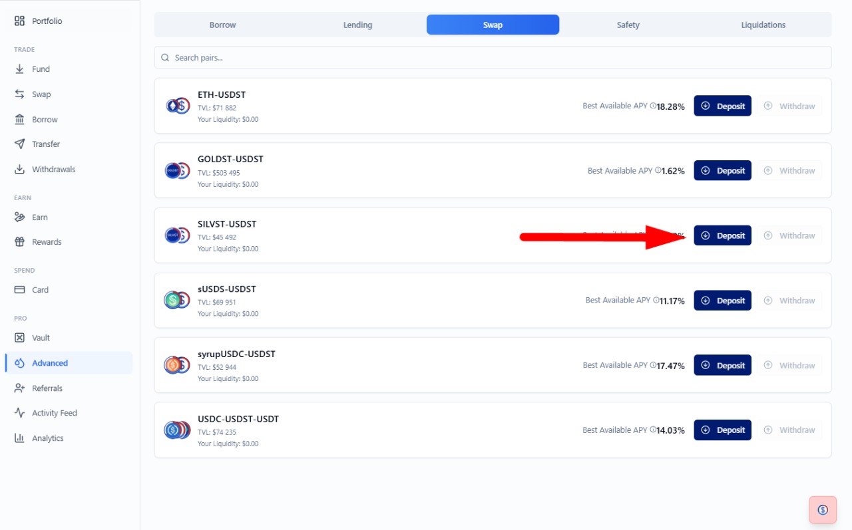Open the Safety tab
The width and height of the screenshot is (852, 530).
coord(628,25)
